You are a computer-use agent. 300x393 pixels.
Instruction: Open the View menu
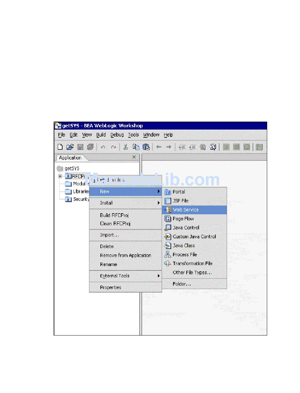click(87, 135)
